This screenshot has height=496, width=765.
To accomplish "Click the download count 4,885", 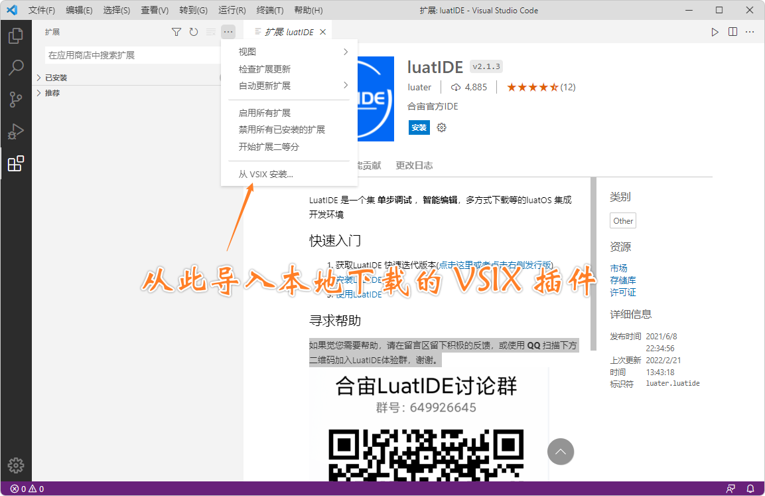I will tap(469, 88).
